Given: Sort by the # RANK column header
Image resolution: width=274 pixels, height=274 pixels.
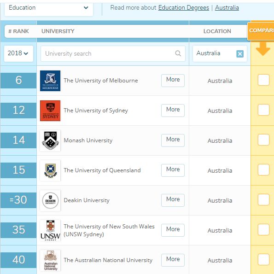Looking at the screenshot, I should (x=18, y=31).
